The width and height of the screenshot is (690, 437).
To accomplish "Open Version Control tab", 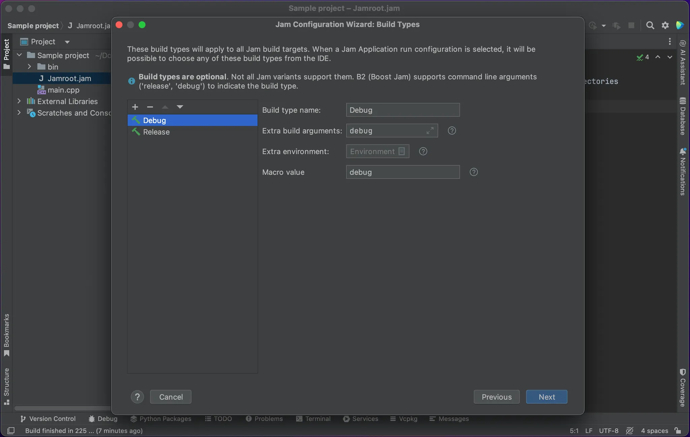I will pyautogui.click(x=48, y=418).
